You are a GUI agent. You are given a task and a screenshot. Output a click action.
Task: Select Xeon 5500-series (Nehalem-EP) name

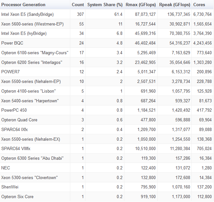(x=31, y=82)
